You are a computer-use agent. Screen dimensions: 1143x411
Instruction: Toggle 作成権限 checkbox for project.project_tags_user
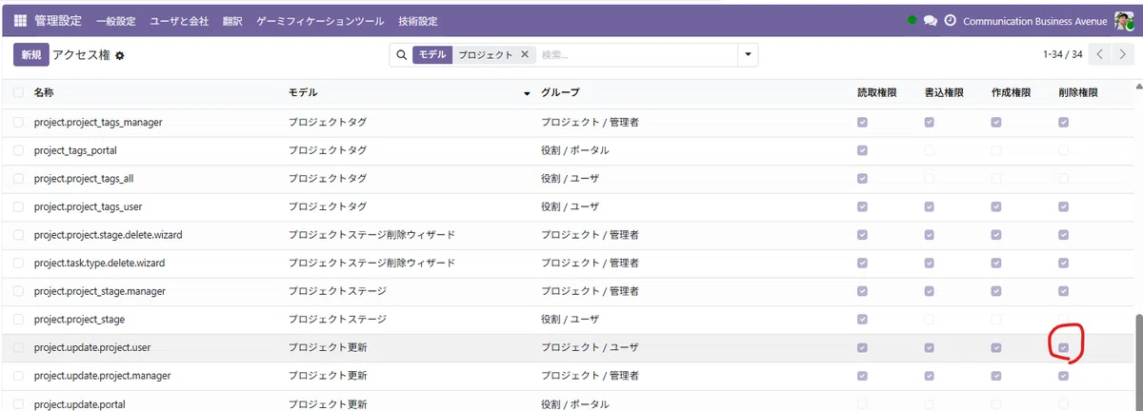996,206
